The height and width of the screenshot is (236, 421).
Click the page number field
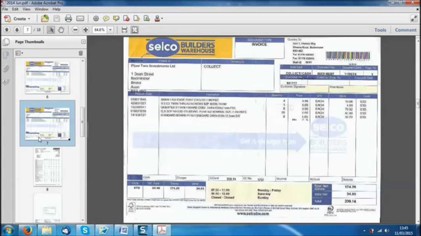click(28, 30)
